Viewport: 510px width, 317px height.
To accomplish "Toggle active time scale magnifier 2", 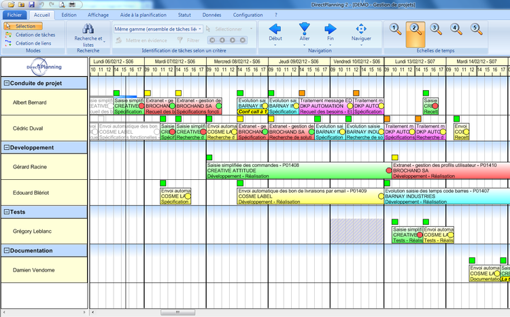I will click(415, 35).
